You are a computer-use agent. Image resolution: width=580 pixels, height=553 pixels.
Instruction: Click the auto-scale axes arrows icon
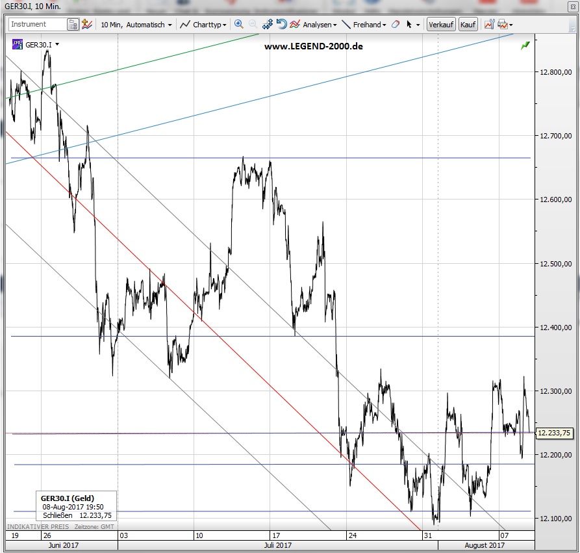[268, 25]
